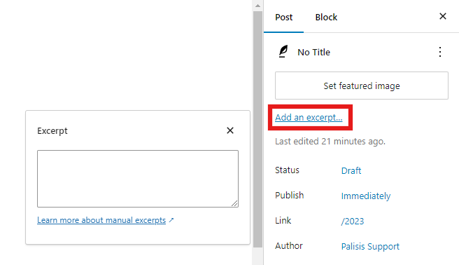Screen dimensions: 459x265
Task: Switch to the Post tab
Action: coord(283,18)
